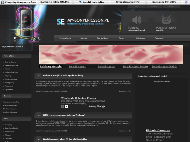The image size is (190, 142).
Task: Open Gry sportowe online link
Action: 11,102
